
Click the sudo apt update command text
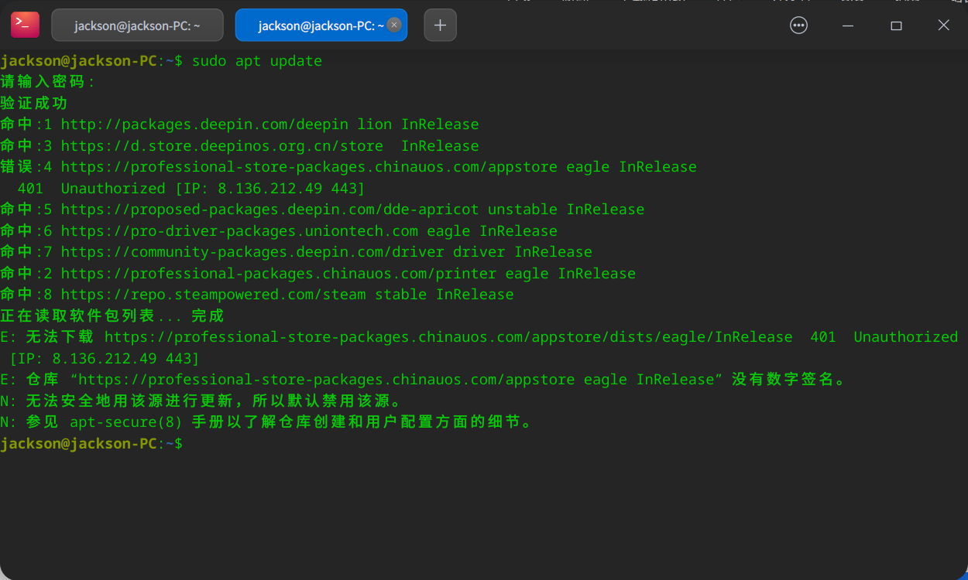click(x=256, y=60)
